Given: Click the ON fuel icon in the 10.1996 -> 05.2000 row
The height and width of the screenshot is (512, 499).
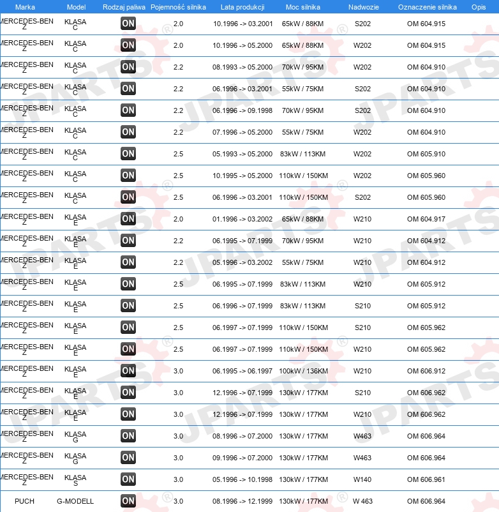Looking at the screenshot, I should click(x=128, y=45).
